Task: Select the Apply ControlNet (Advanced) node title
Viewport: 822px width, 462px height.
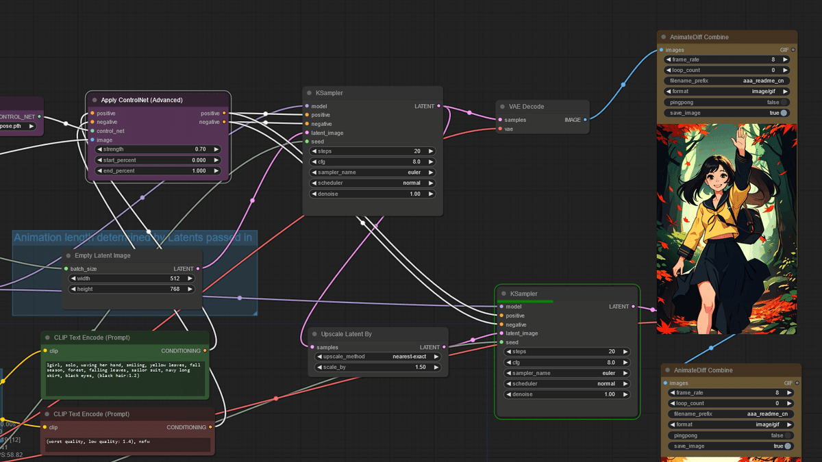Action: 142,100
